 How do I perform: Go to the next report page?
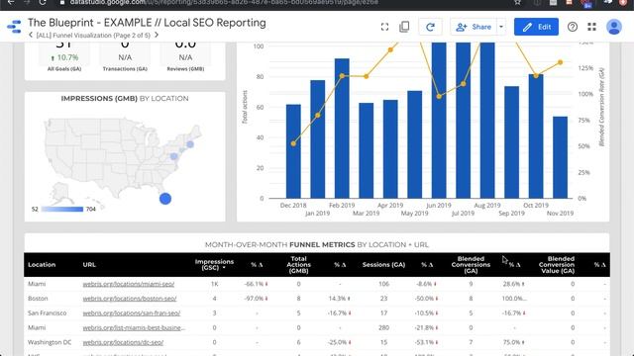click(157, 36)
